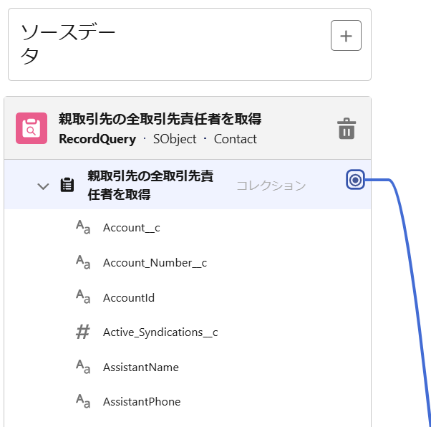Click the pink RecordQuery icon
Viewport: 431px width, 427px height.
click(32, 128)
